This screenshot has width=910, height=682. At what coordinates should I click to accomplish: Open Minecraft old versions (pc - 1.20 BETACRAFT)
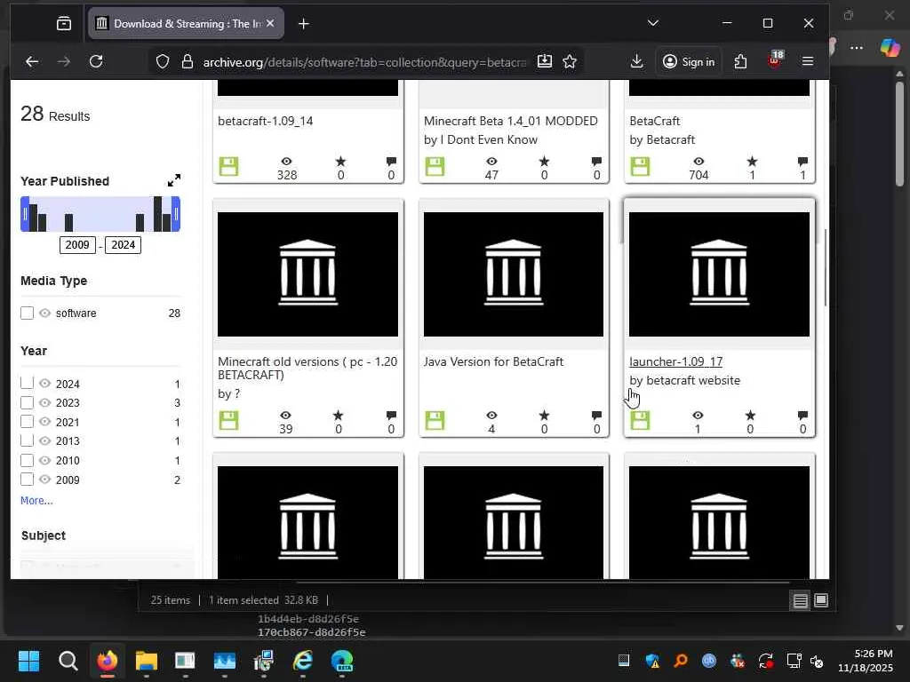(307, 369)
